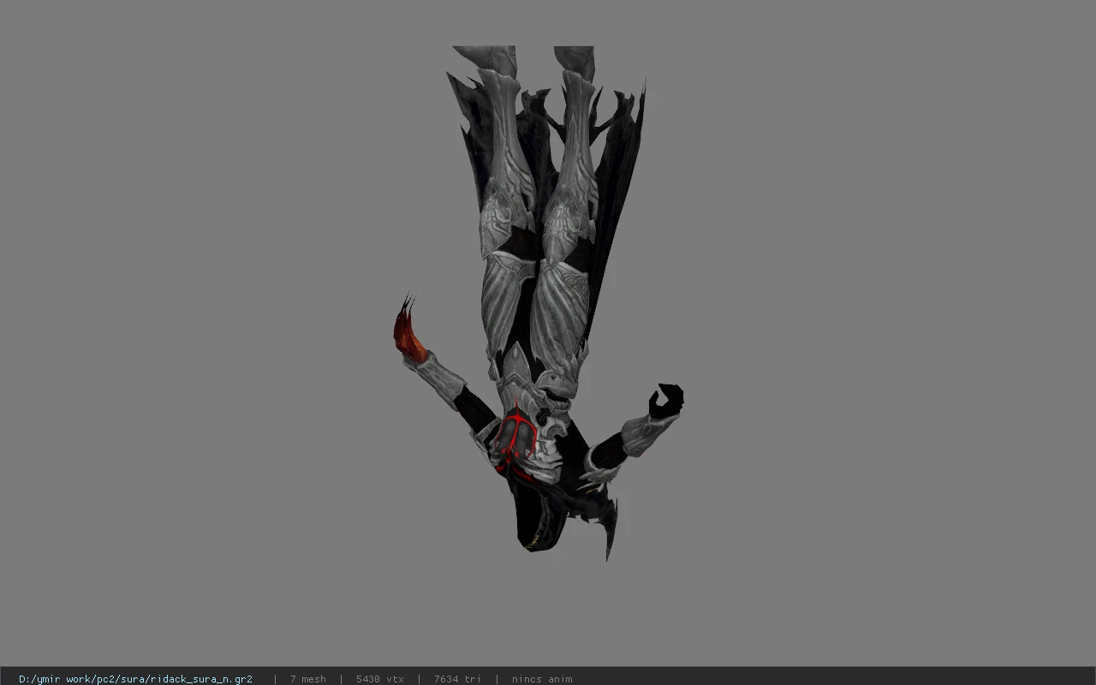Click the "5430 vtx" vertex count
Image resolution: width=1096 pixels, height=685 pixels.
coord(379,679)
